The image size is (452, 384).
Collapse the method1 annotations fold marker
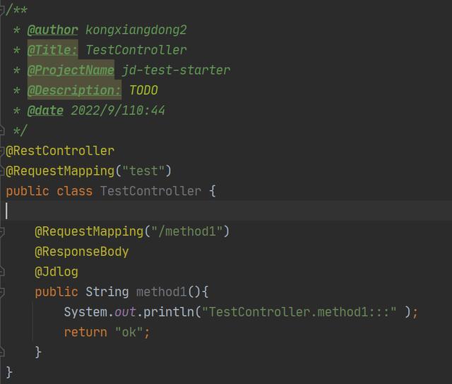click(3, 232)
